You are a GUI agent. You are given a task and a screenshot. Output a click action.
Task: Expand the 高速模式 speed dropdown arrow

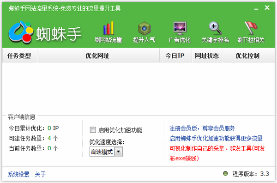(118, 152)
